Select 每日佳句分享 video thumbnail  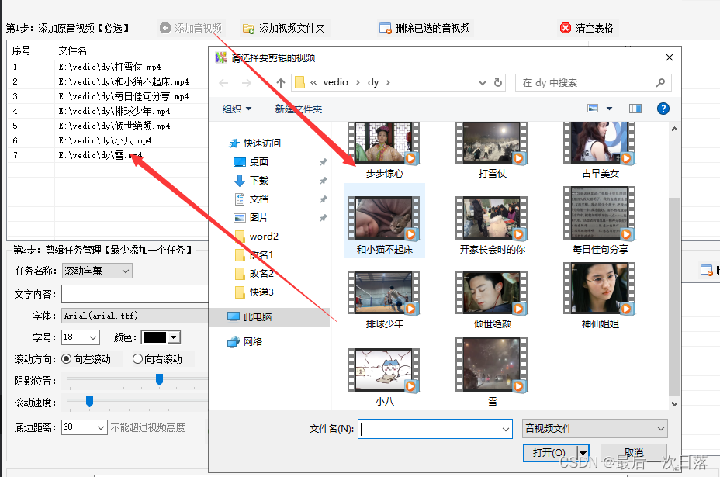pos(600,221)
